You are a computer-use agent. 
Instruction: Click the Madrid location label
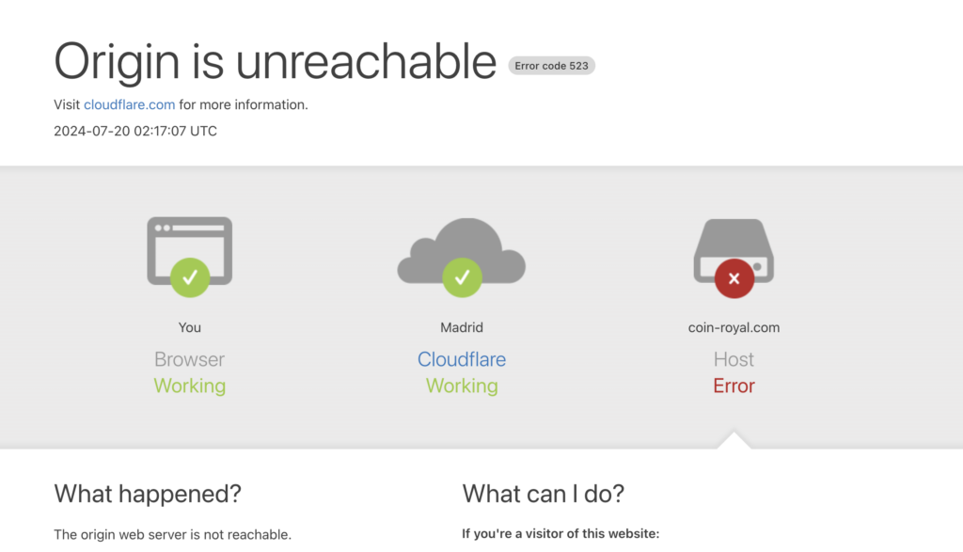(x=462, y=327)
